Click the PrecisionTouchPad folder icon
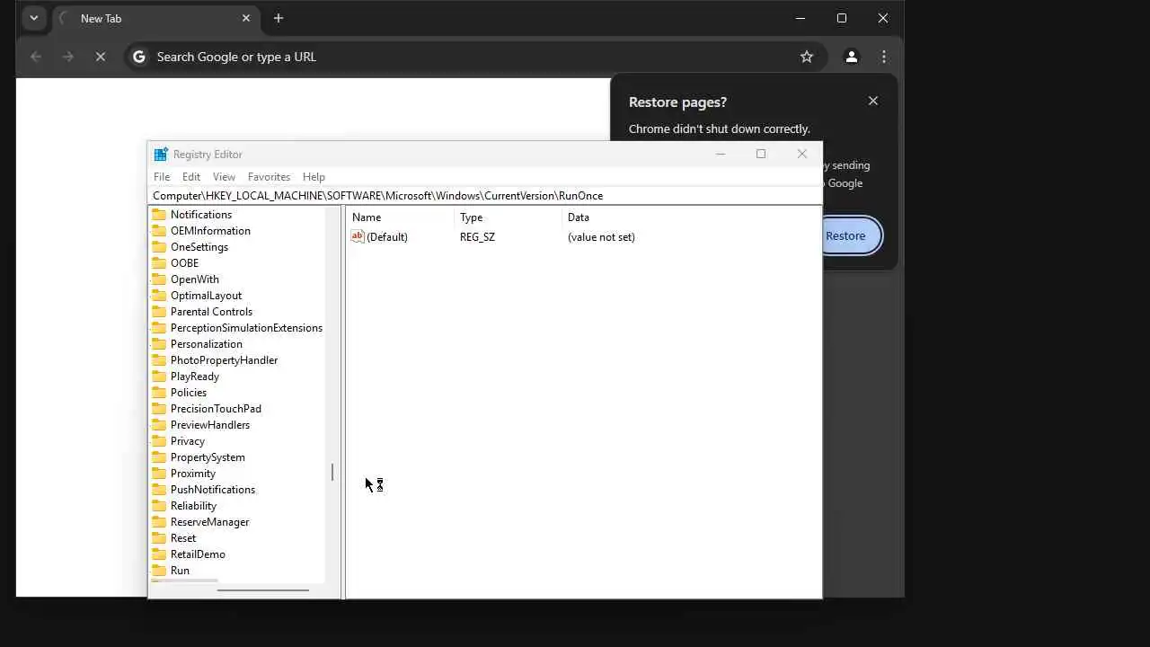The image size is (1150, 647). [159, 409]
